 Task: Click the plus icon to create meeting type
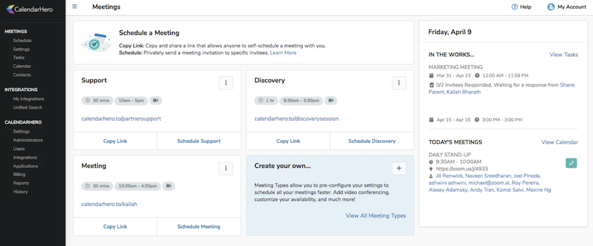[399, 169]
